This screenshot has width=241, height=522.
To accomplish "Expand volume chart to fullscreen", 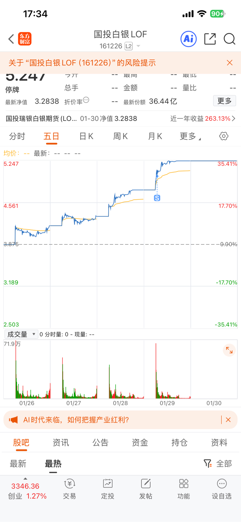I will tap(229, 350).
